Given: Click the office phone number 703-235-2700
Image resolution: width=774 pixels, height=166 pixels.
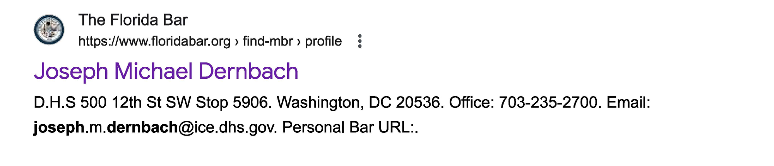Looking at the screenshot, I should click(x=548, y=103).
